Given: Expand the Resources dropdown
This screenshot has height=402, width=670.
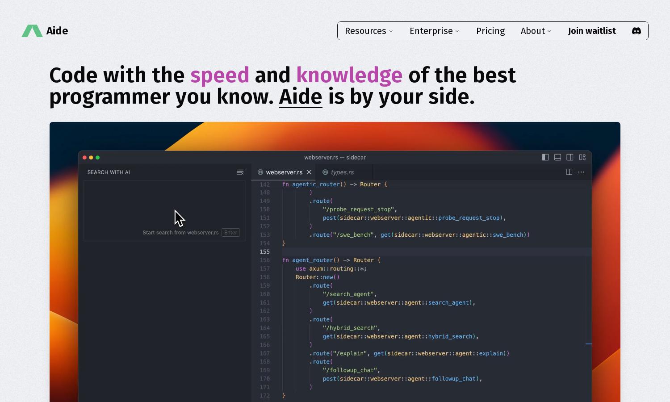Looking at the screenshot, I should [369, 31].
